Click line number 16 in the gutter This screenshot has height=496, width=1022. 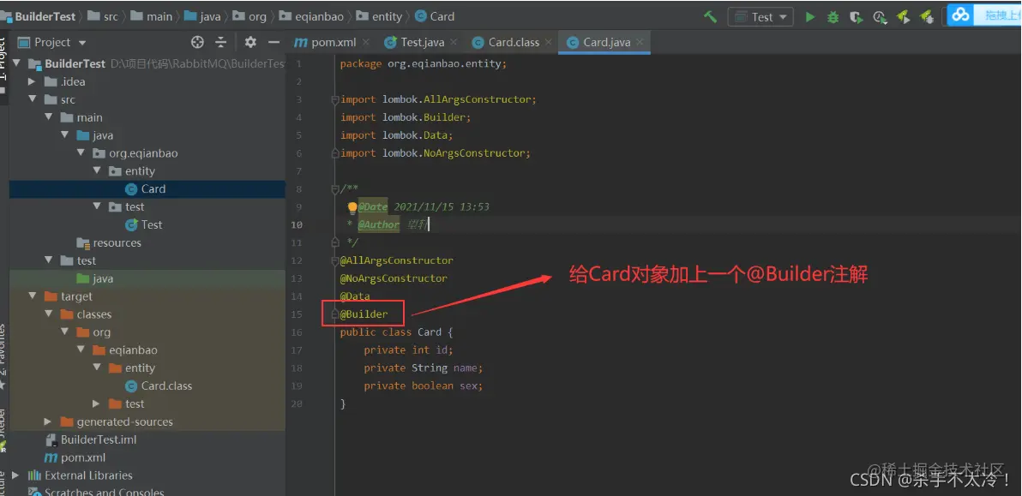click(x=297, y=332)
